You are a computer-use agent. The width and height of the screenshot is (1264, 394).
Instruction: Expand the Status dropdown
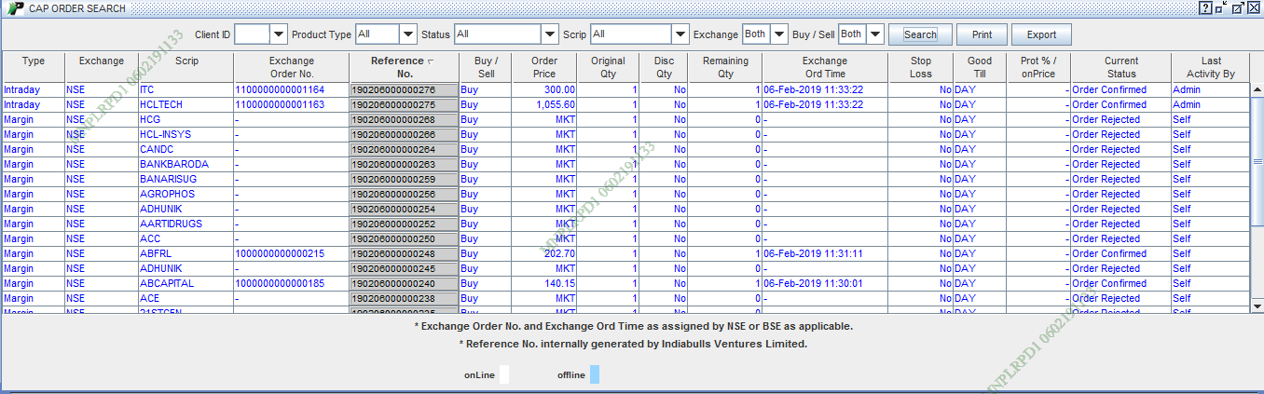click(550, 34)
